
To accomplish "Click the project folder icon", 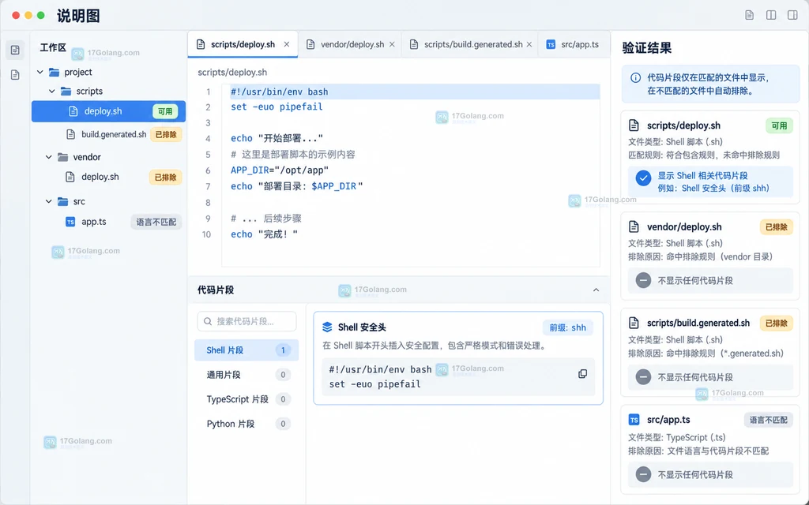I will click(x=54, y=72).
